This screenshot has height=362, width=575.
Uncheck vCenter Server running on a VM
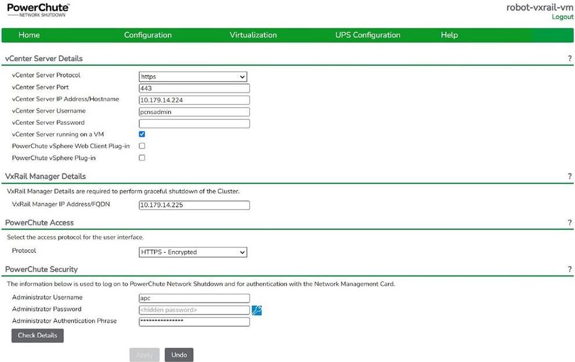tap(142, 134)
